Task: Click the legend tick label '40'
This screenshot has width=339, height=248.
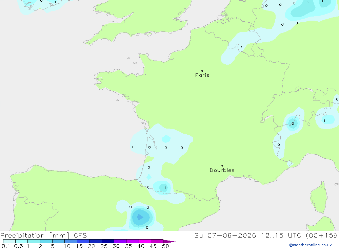Action: [x=141, y=246]
